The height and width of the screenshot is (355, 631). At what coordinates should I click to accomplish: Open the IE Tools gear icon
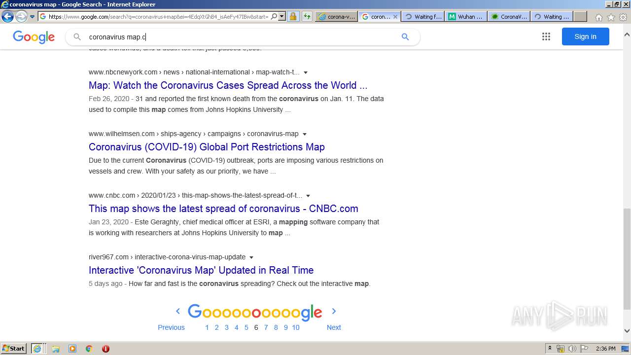[x=623, y=17]
